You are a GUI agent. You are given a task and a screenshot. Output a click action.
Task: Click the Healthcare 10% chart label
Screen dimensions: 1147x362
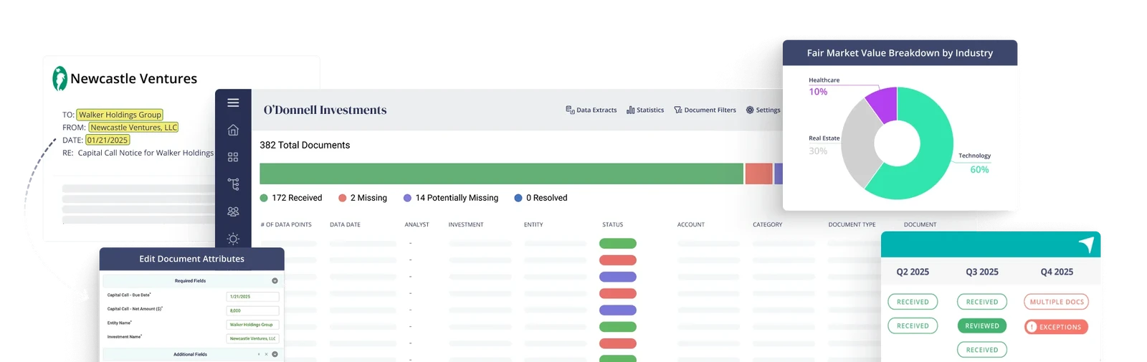tap(824, 86)
